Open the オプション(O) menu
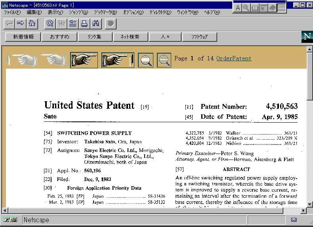 pos(133,12)
